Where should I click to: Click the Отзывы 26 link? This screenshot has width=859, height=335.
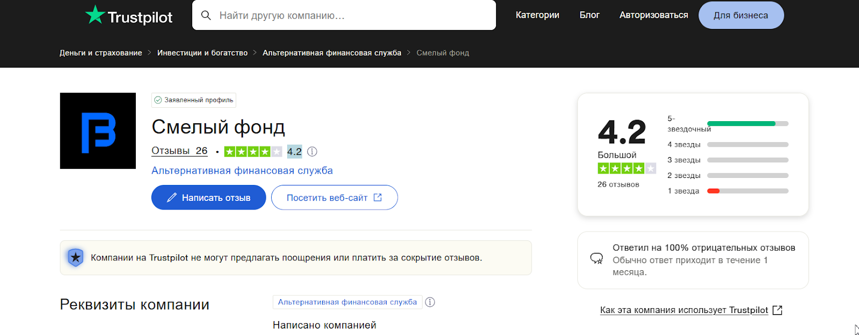click(x=179, y=151)
